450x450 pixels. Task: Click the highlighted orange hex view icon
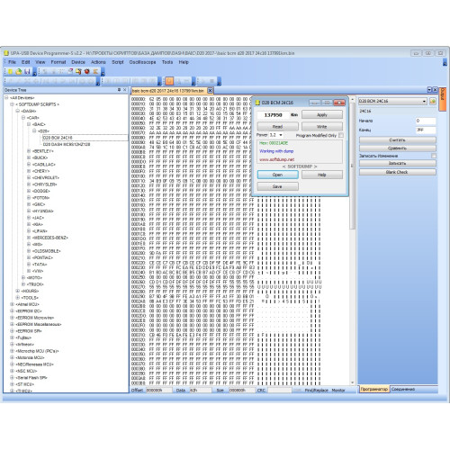click(x=169, y=81)
